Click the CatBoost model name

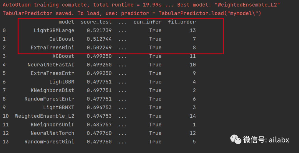pyautogui.click(x=62, y=39)
